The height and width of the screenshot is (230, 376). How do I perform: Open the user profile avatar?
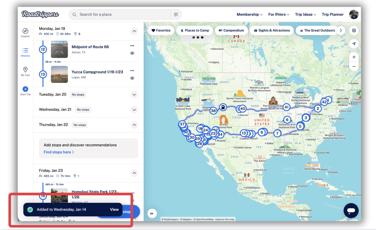pos(354,14)
